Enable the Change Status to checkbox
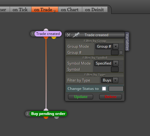This screenshot has width=150, height=136. [x=104, y=89]
